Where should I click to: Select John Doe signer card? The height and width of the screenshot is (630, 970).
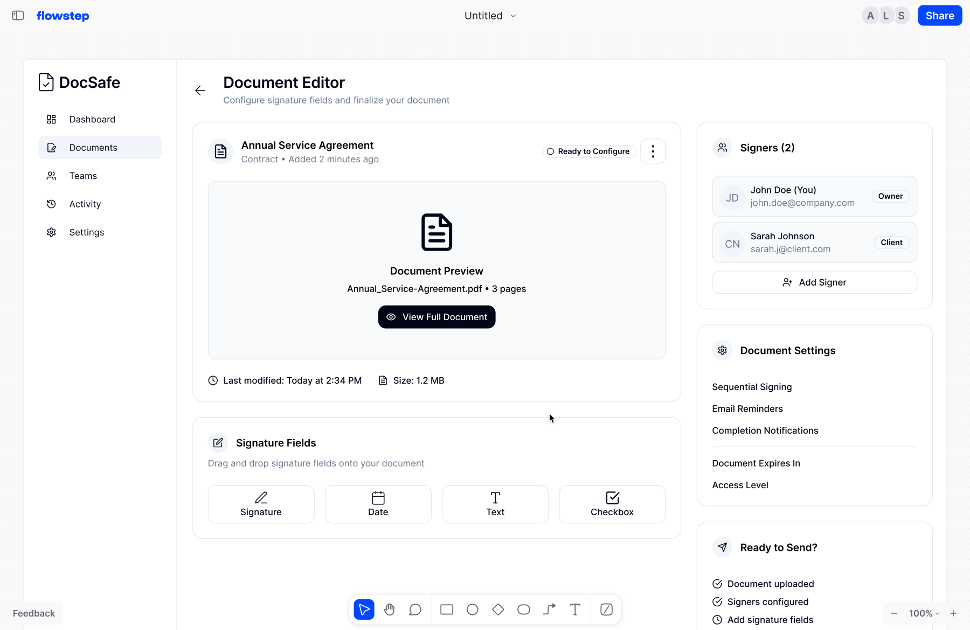click(x=814, y=196)
